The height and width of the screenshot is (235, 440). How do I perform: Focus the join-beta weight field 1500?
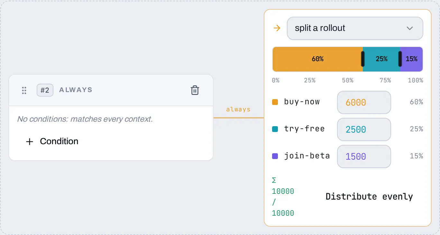click(x=364, y=156)
